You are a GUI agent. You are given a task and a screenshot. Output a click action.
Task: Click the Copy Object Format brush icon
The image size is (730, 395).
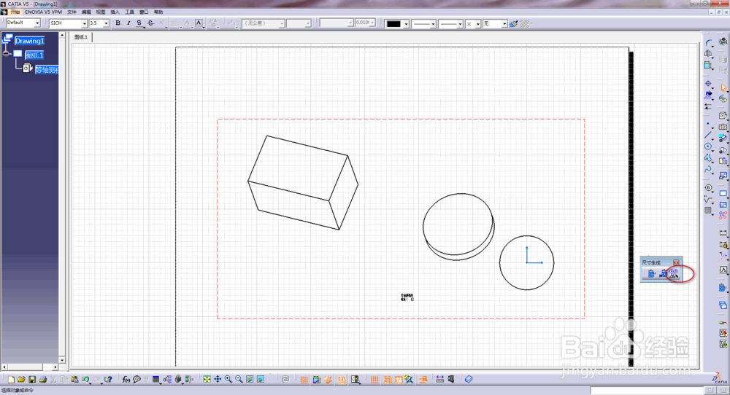point(513,24)
